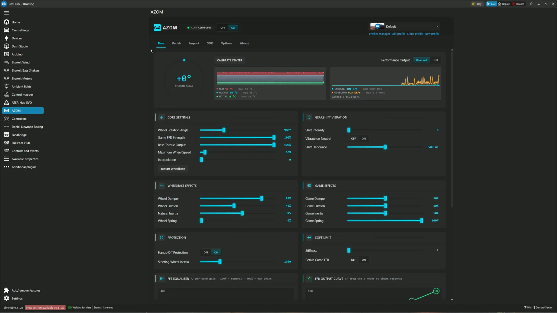
Task: Open the Wiki help link
Action: click(528, 308)
